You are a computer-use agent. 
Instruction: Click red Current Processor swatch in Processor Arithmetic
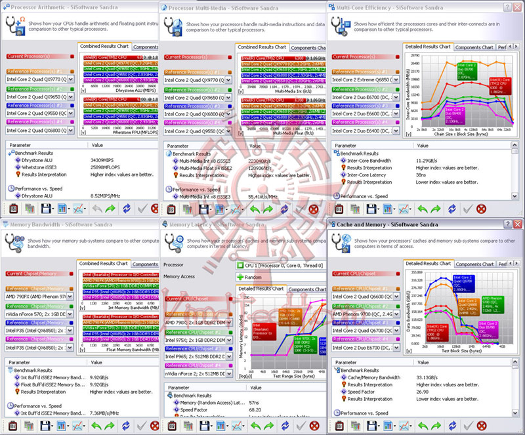pos(72,56)
